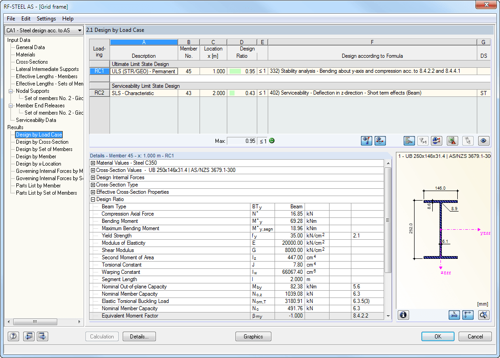Screen dimensions: 500x358
Task: Open the Edit menu
Action: (x=26, y=19)
